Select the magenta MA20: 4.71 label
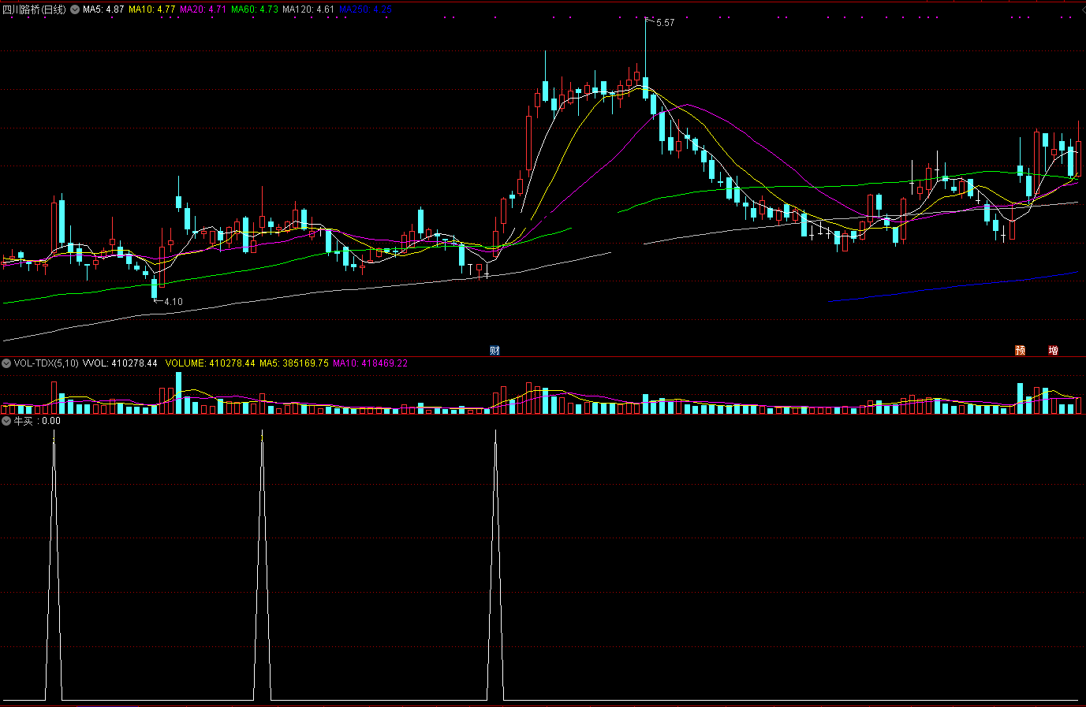The width and height of the screenshot is (1086, 707). pos(203,9)
